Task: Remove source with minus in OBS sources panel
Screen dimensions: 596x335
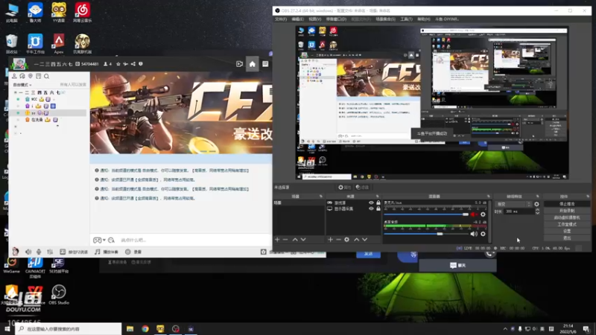Action: coord(338,240)
